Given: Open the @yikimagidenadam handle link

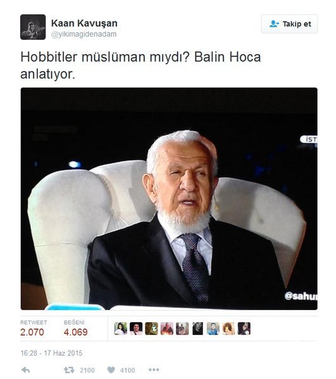Looking at the screenshot, I should (84, 34).
